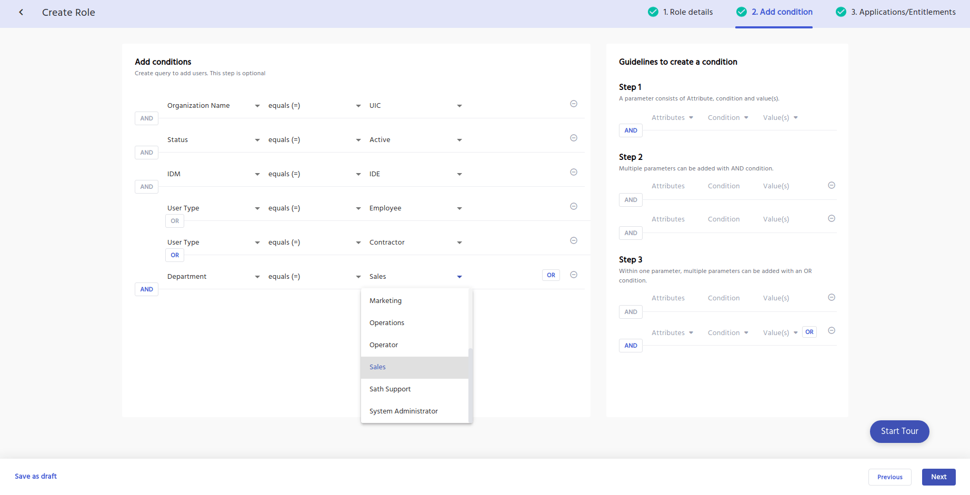Expand the Organization Name attribute dropdown
This screenshot has height=495, width=970.
point(257,106)
